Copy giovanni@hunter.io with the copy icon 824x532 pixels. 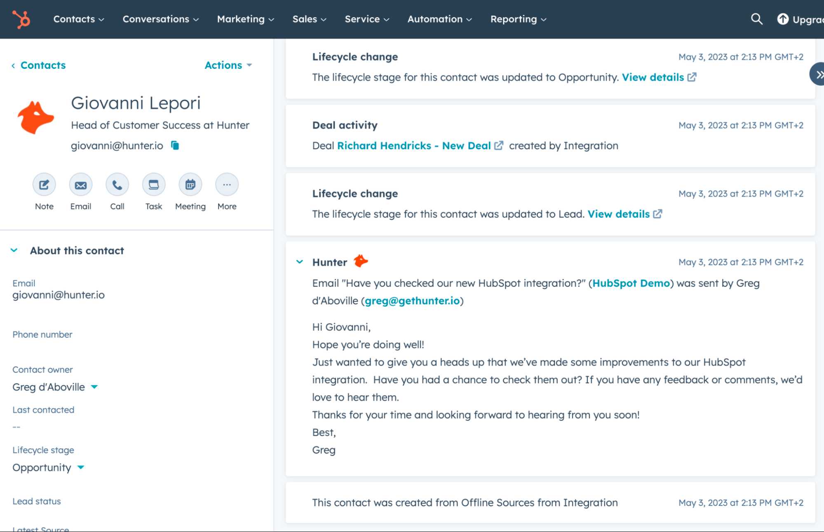(175, 146)
